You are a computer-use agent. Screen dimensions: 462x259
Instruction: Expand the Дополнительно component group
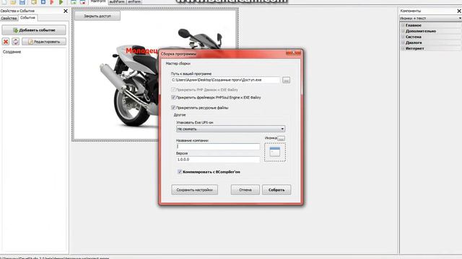click(x=403, y=31)
